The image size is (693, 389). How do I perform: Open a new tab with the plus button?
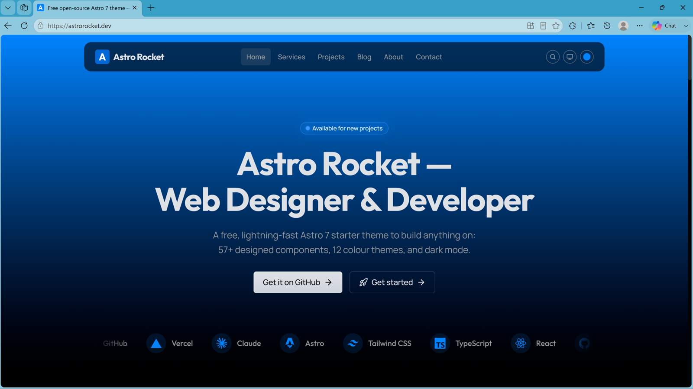click(151, 8)
